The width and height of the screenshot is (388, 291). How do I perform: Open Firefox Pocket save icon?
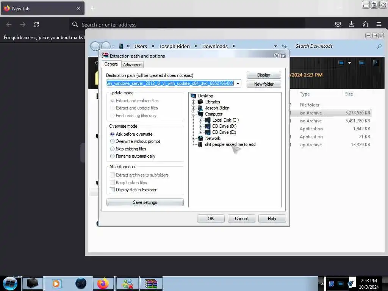tap(338, 24)
